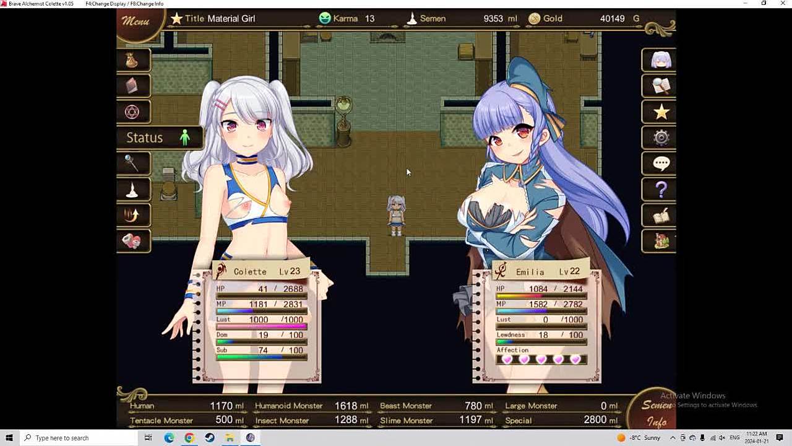Select the Status menu entry
The height and width of the screenshot is (446, 792).
pos(159,138)
